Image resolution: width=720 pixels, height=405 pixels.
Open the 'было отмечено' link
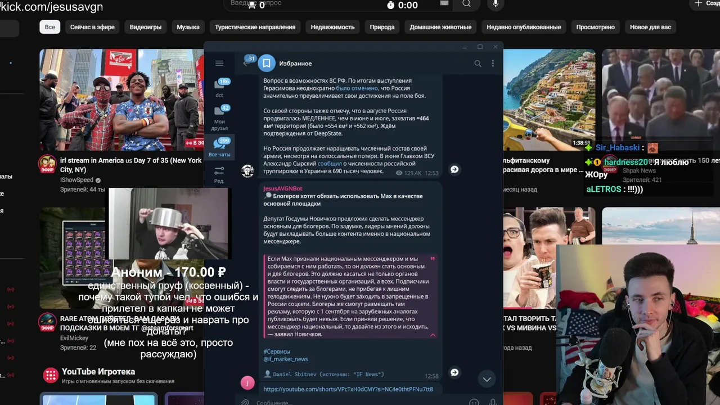pyautogui.click(x=357, y=88)
